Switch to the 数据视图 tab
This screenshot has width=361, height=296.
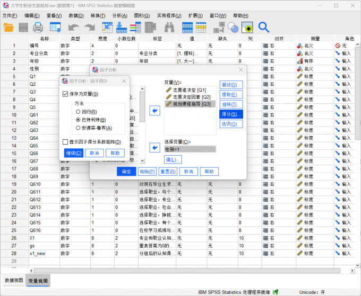14,281
